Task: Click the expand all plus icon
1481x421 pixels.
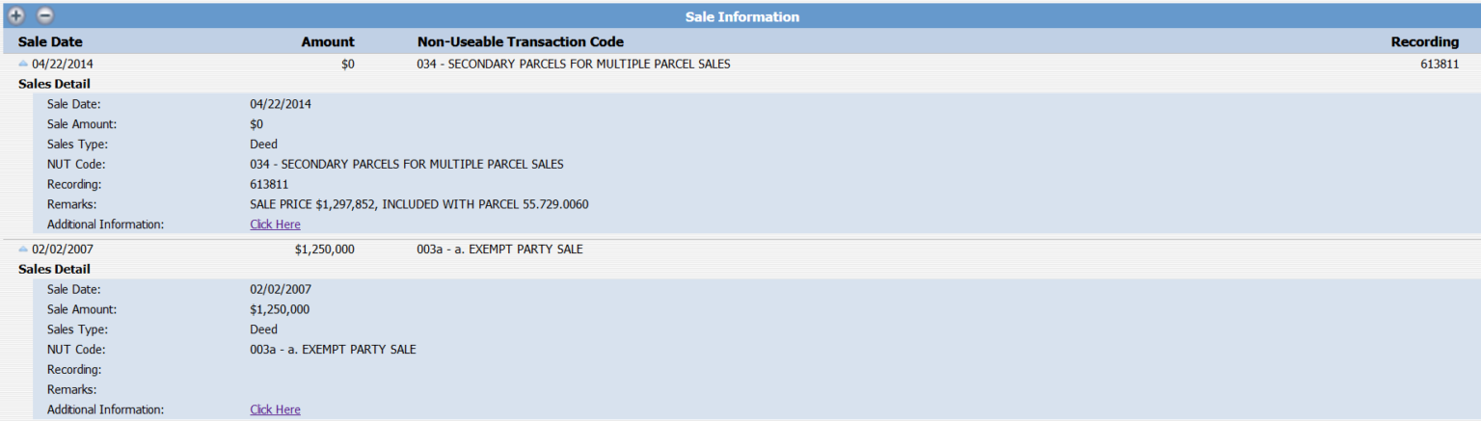Action: pos(16,16)
